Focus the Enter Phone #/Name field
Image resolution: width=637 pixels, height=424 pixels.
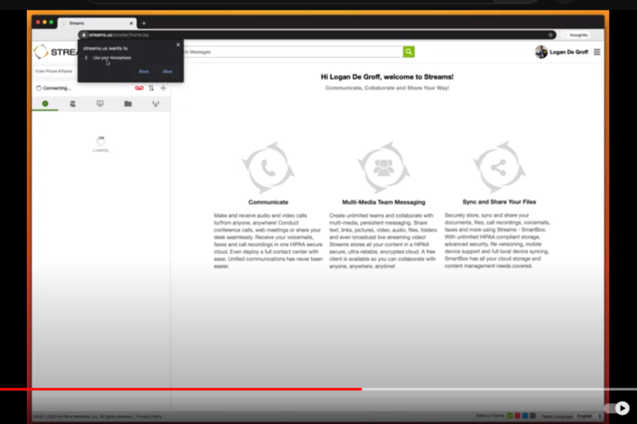(55, 71)
